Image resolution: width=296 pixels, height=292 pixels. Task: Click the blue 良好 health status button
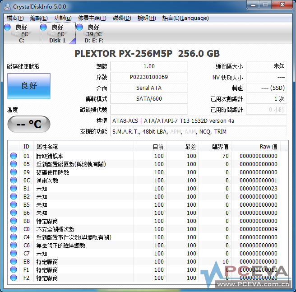29,86
